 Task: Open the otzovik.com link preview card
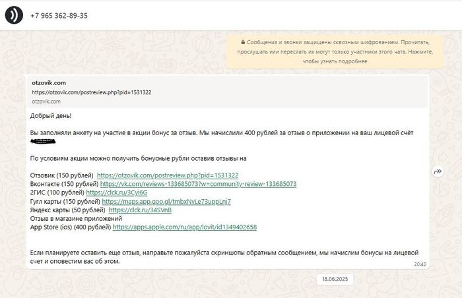point(228,92)
